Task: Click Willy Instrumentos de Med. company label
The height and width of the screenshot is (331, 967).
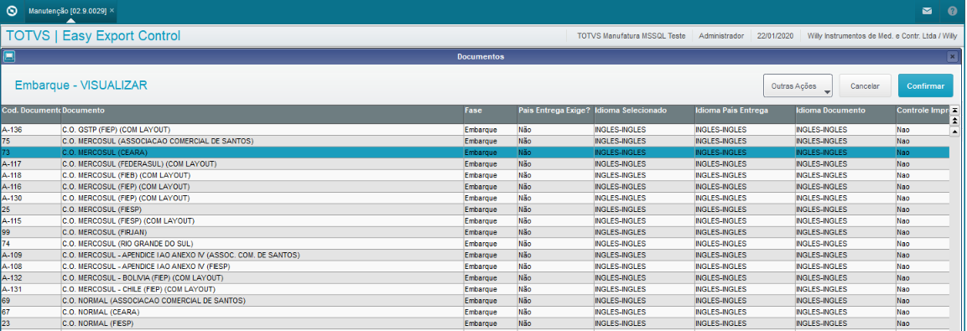Action: [882, 36]
